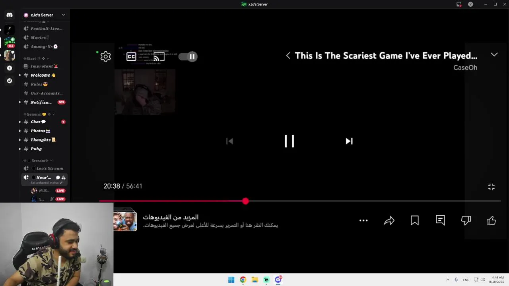Open Discord inbox icon in title bar
The image size is (509, 286).
(x=459, y=4)
